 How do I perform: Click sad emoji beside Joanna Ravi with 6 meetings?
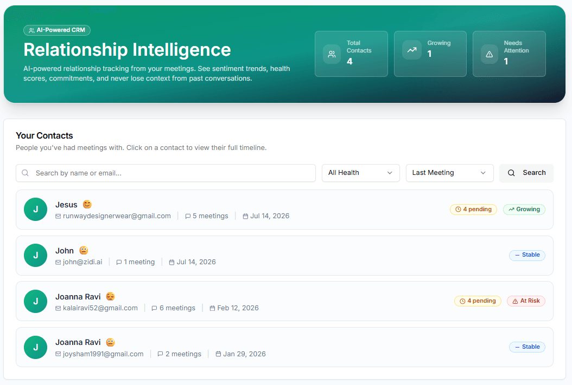coord(111,297)
